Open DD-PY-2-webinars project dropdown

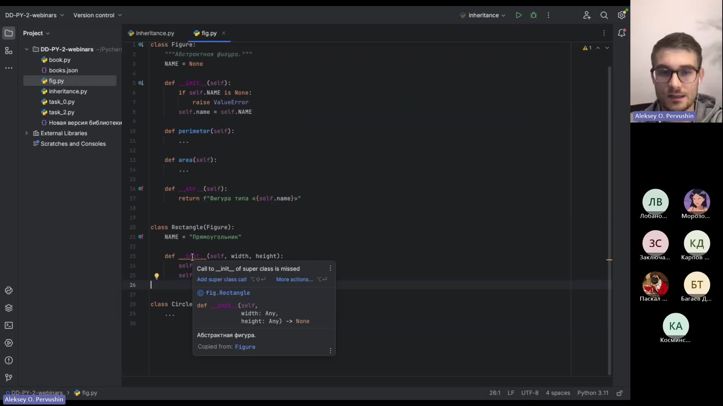pos(34,15)
